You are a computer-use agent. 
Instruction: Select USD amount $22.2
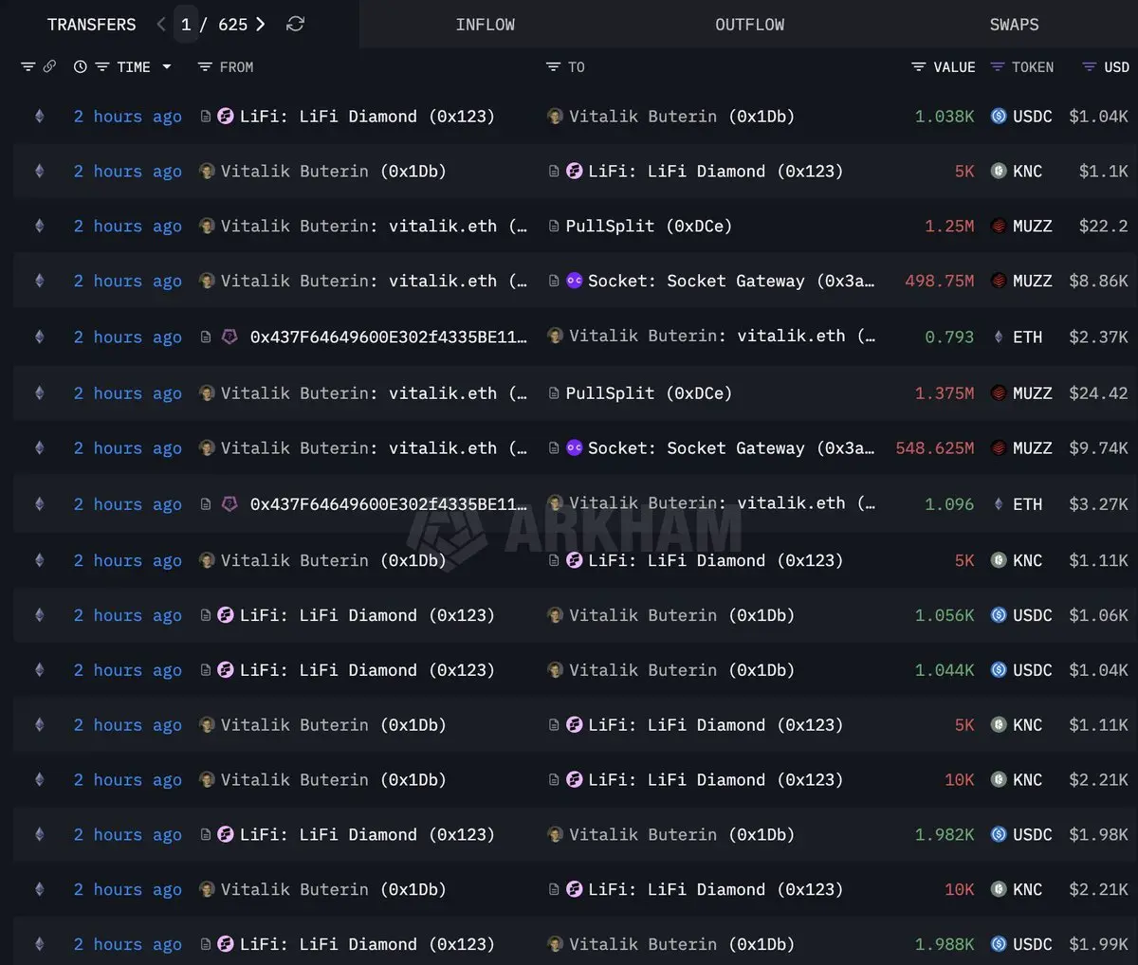(x=1104, y=227)
